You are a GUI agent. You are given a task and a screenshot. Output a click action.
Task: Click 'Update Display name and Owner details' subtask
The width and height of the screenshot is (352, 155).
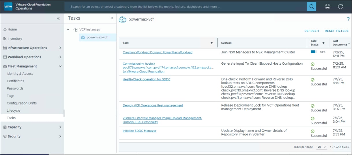(x=254, y=133)
